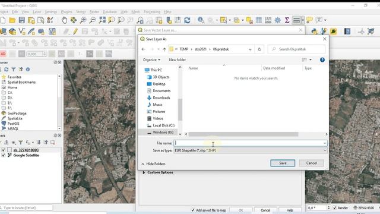Click the folder tree vertical scrollbar
The width and height of the screenshot is (380, 214).
tap(180, 109)
